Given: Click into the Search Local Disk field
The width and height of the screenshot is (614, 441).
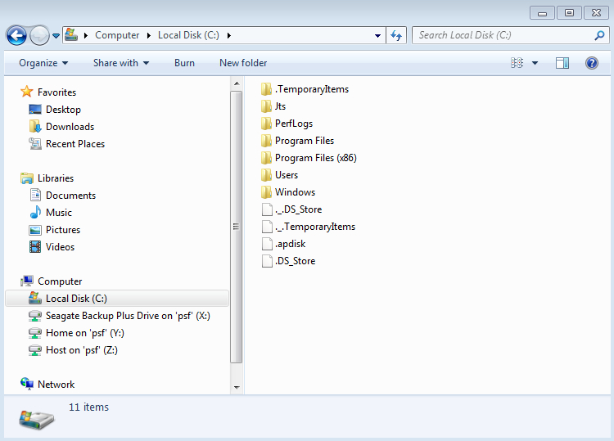Looking at the screenshot, I should (501, 35).
